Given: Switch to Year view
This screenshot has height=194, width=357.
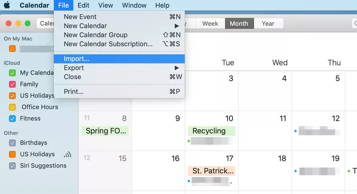Looking at the screenshot, I should click(268, 23).
